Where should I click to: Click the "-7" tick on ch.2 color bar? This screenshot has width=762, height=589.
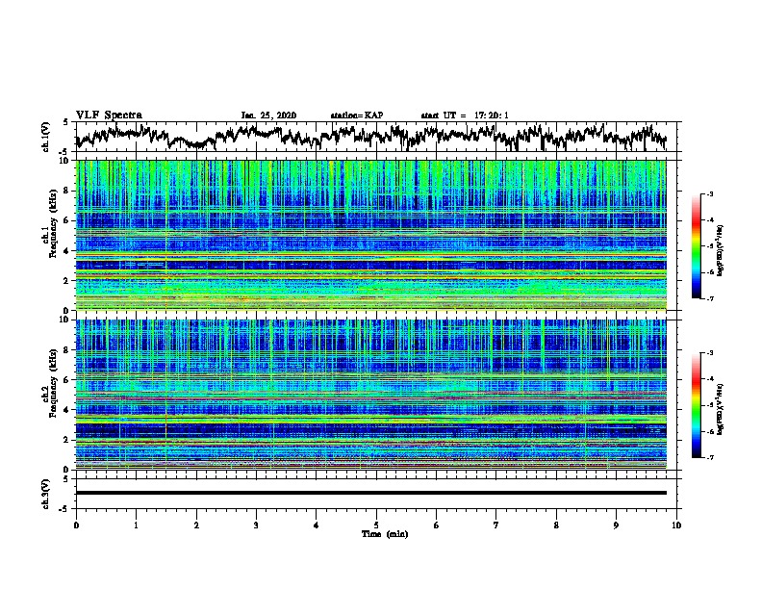709,458
